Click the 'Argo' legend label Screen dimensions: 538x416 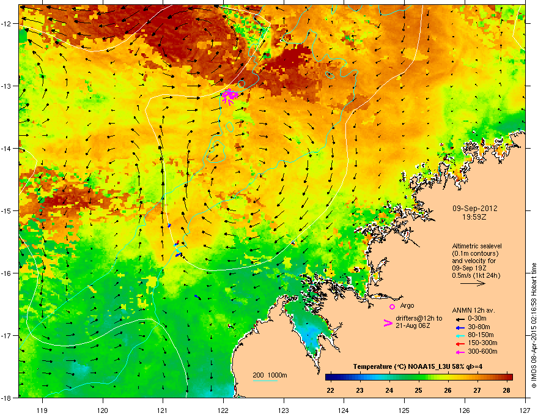click(x=407, y=305)
